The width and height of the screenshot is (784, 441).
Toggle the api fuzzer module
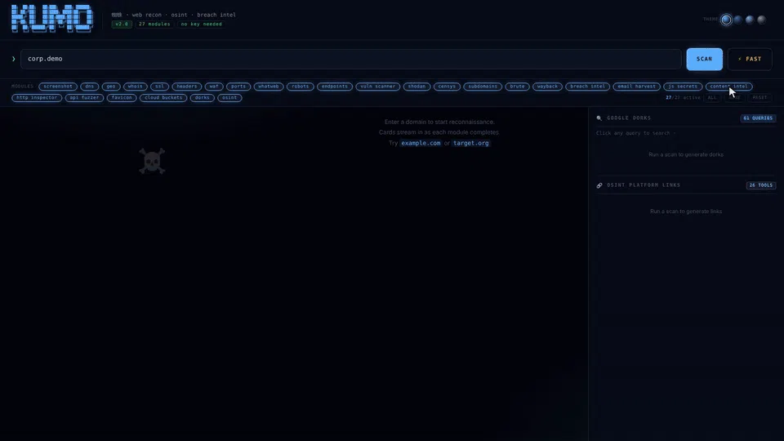[84, 98]
